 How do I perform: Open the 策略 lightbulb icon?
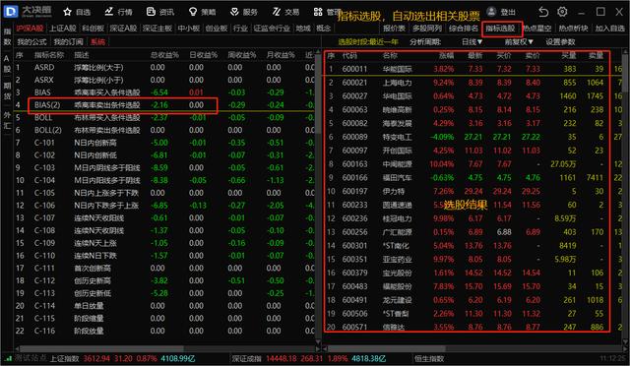(193, 12)
